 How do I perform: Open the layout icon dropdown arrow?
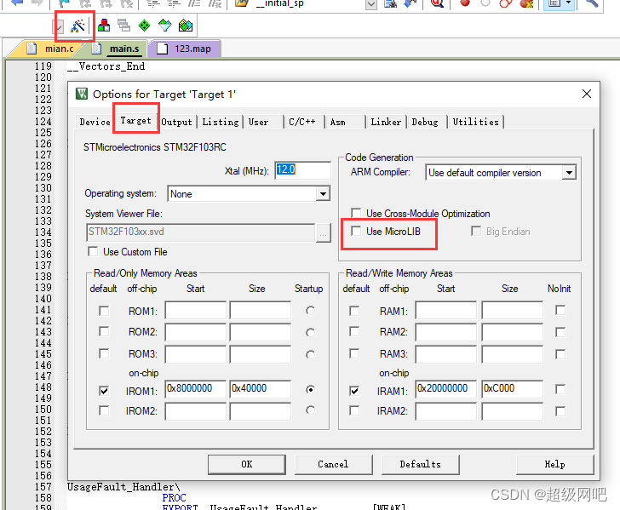tap(569, 3)
